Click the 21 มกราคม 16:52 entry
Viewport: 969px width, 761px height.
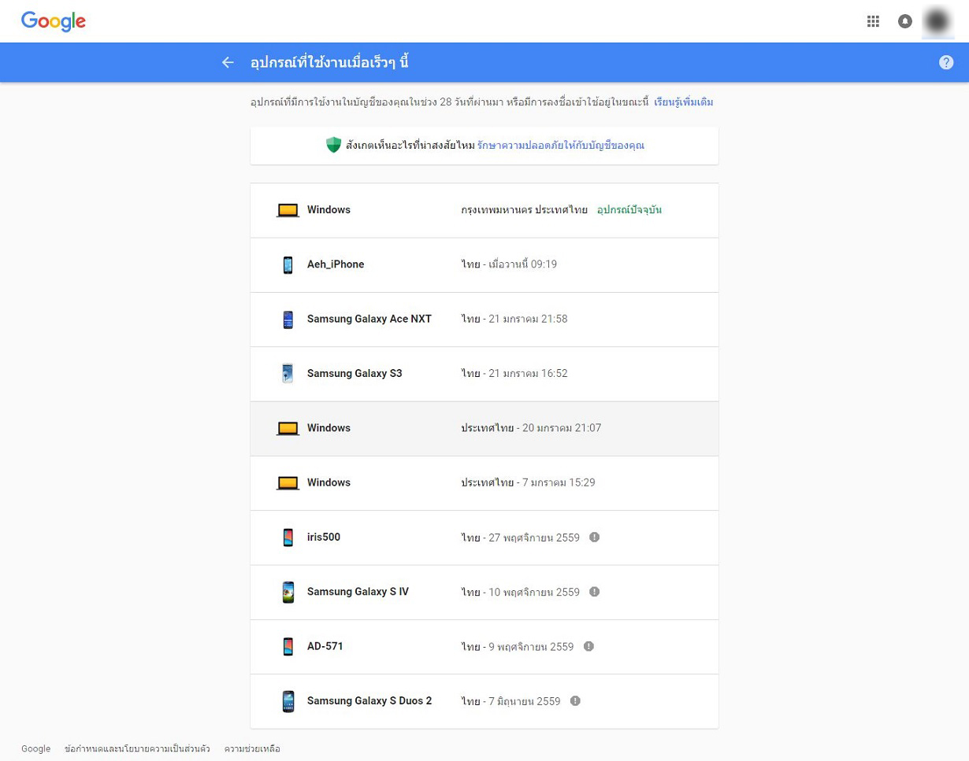click(514, 373)
